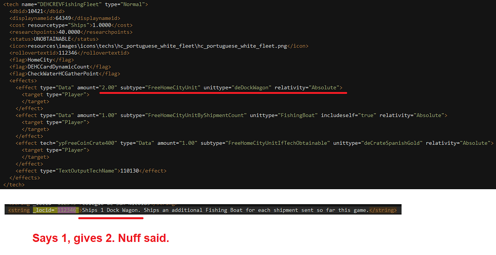Viewport: 496px width, 255px height.
Task: Select the "deDockWagon" unittype value
Action: coord(252,88)
